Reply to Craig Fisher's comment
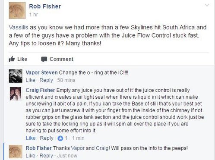Viewport: 215px width, 160px height. [x=47, y=138]
